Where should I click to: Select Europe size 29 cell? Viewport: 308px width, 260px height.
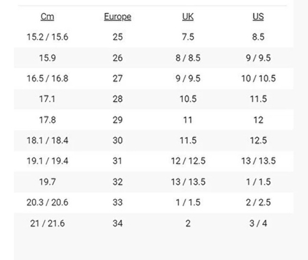pos(118,120)
